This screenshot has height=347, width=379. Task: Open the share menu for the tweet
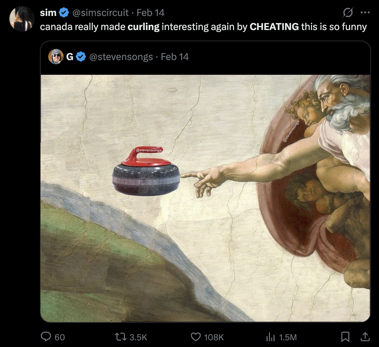(365, 337)
